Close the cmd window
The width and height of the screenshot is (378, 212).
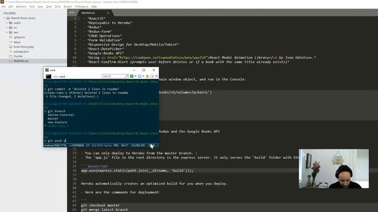(x=154, y=70)
